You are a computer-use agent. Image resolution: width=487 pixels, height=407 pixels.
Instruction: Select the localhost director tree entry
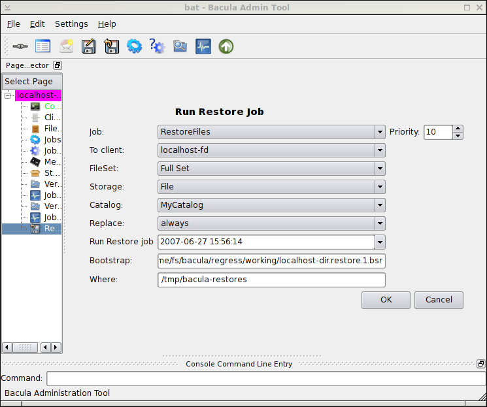[x=38, y=95]
